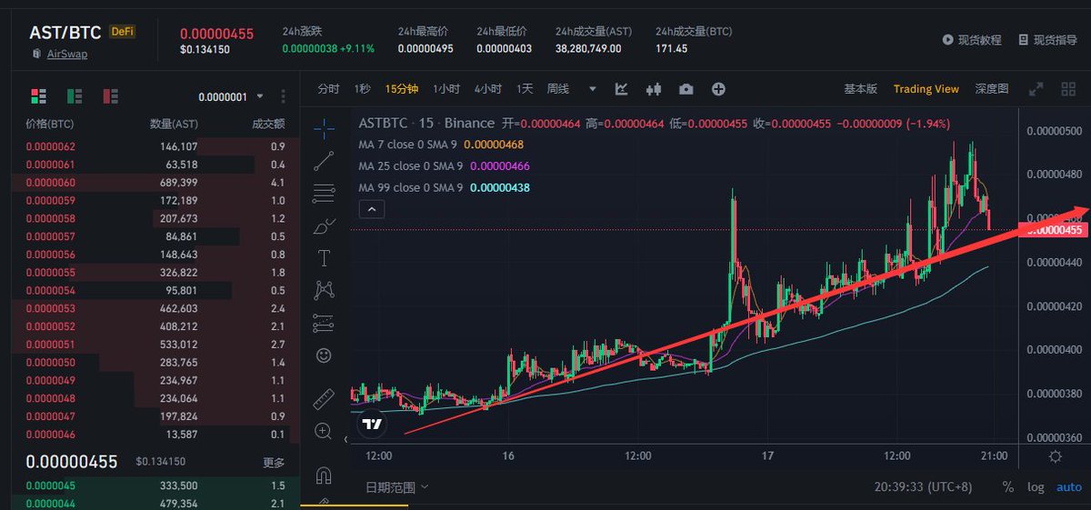The width and height of the screenshot is (1091, 510).
Task: Show both bids and asks order book view
Action: (38, 95)
